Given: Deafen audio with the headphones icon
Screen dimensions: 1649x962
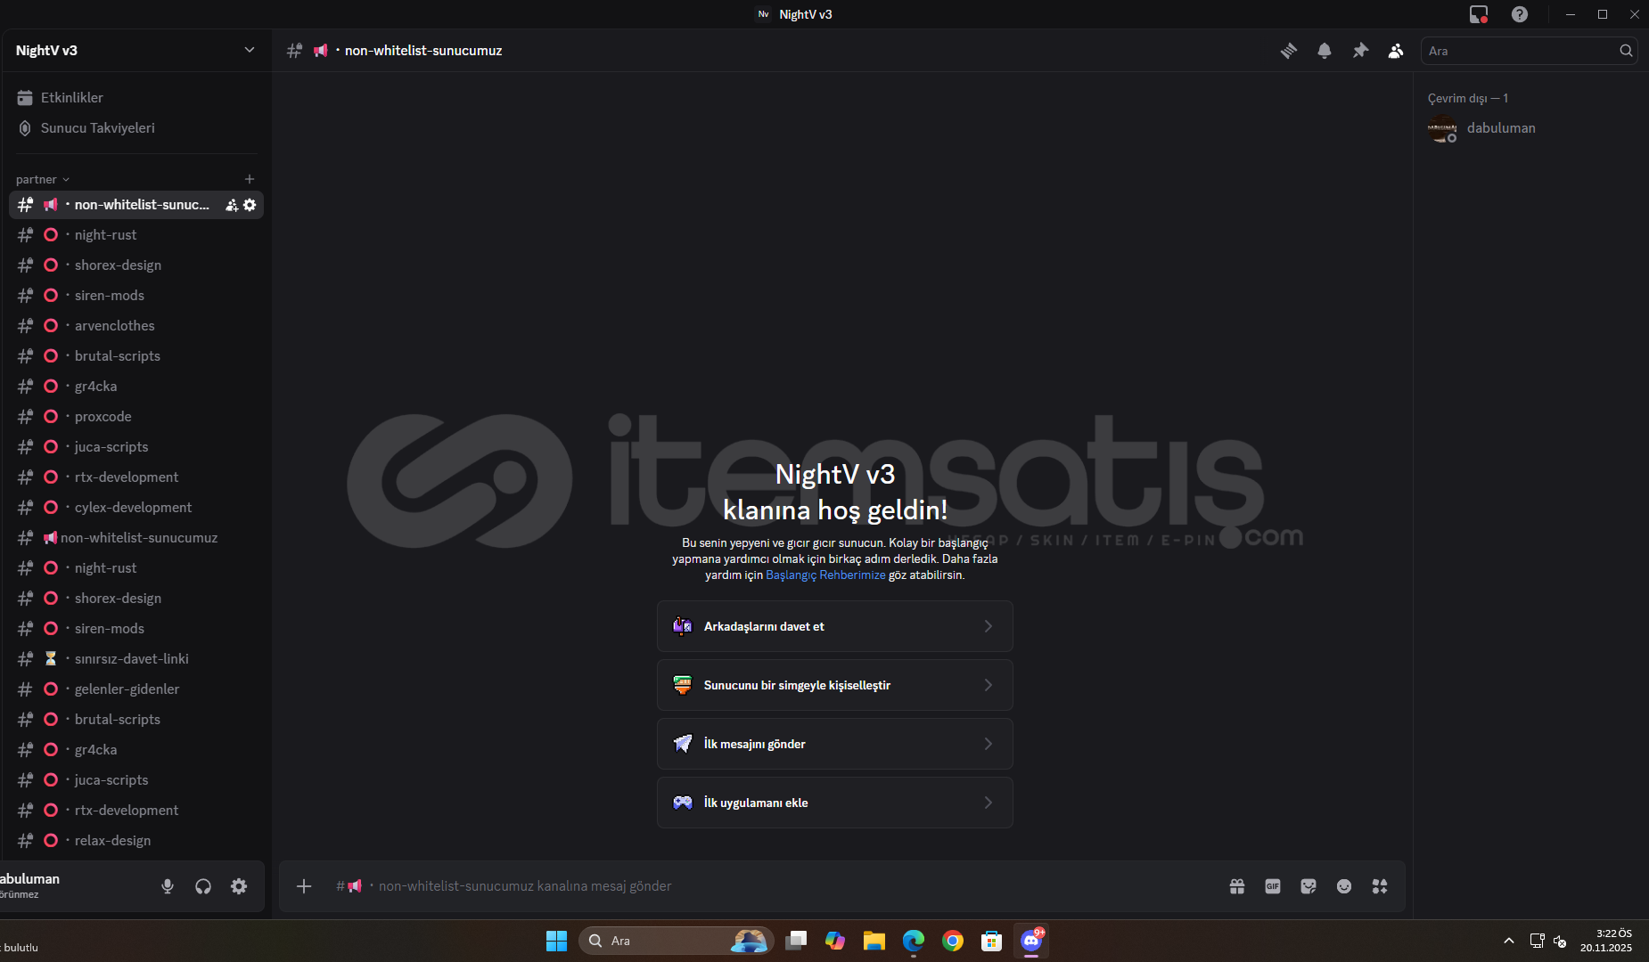Looking at the screenshot, I should [203, 886].
